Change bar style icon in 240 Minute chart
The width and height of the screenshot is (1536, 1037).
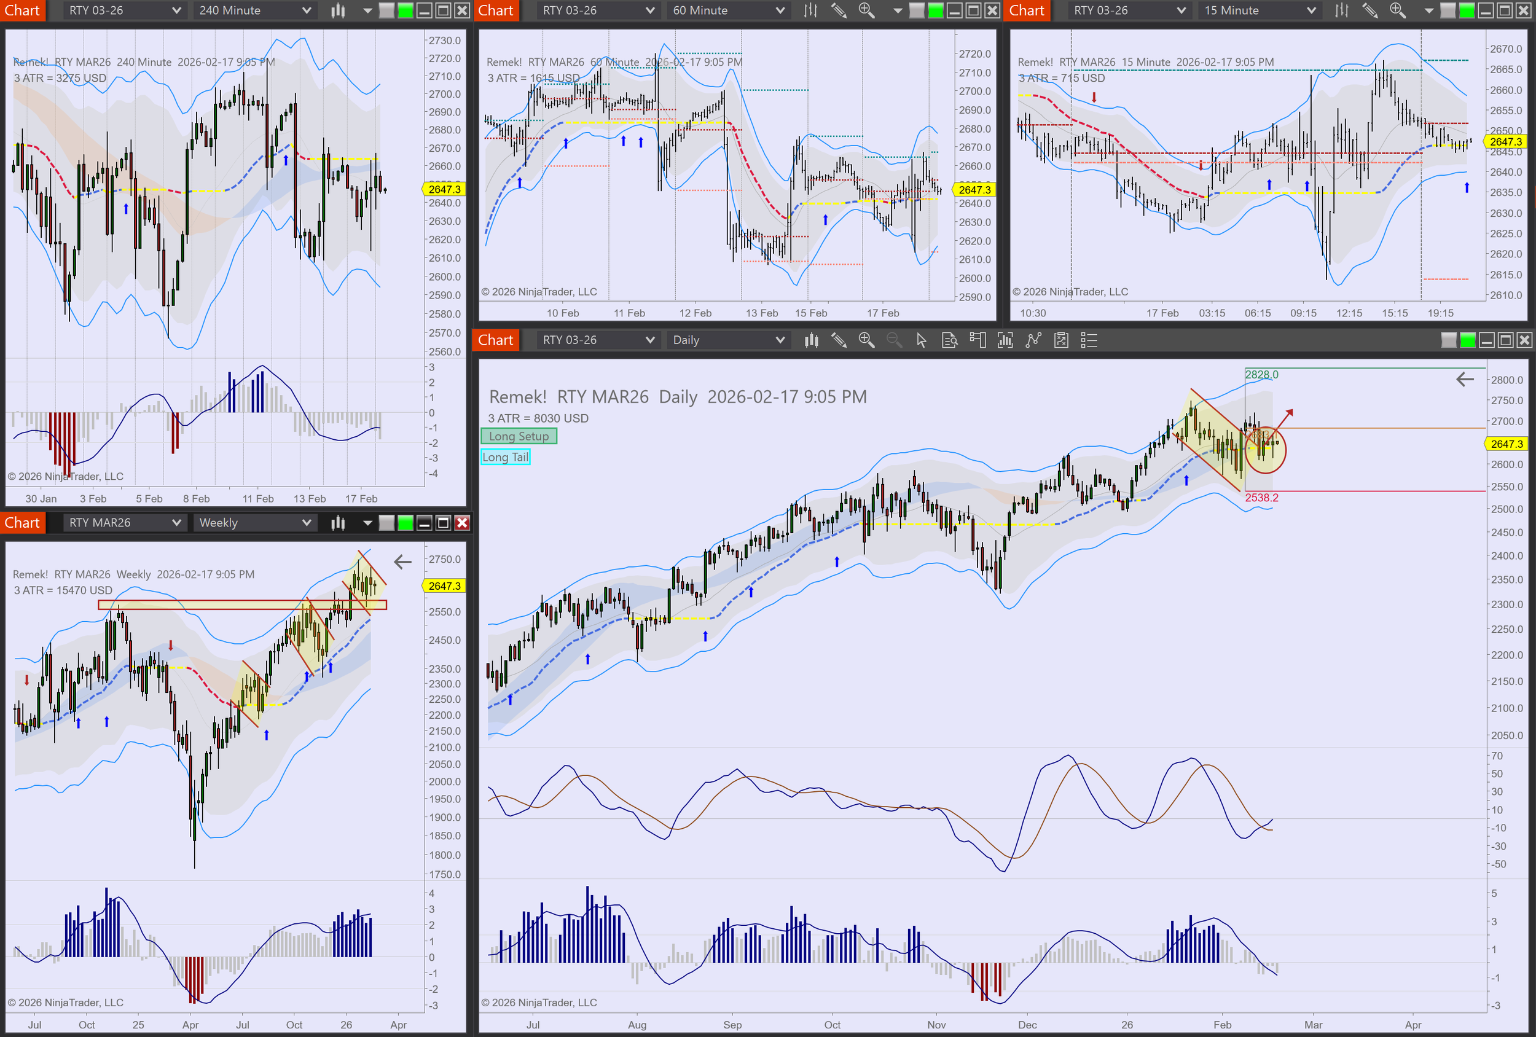tap(338, 10)
